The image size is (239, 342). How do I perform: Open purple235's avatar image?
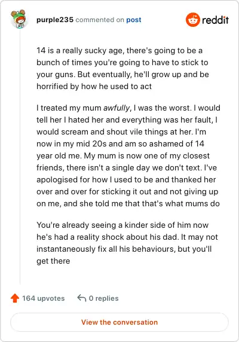pos(19,19)
